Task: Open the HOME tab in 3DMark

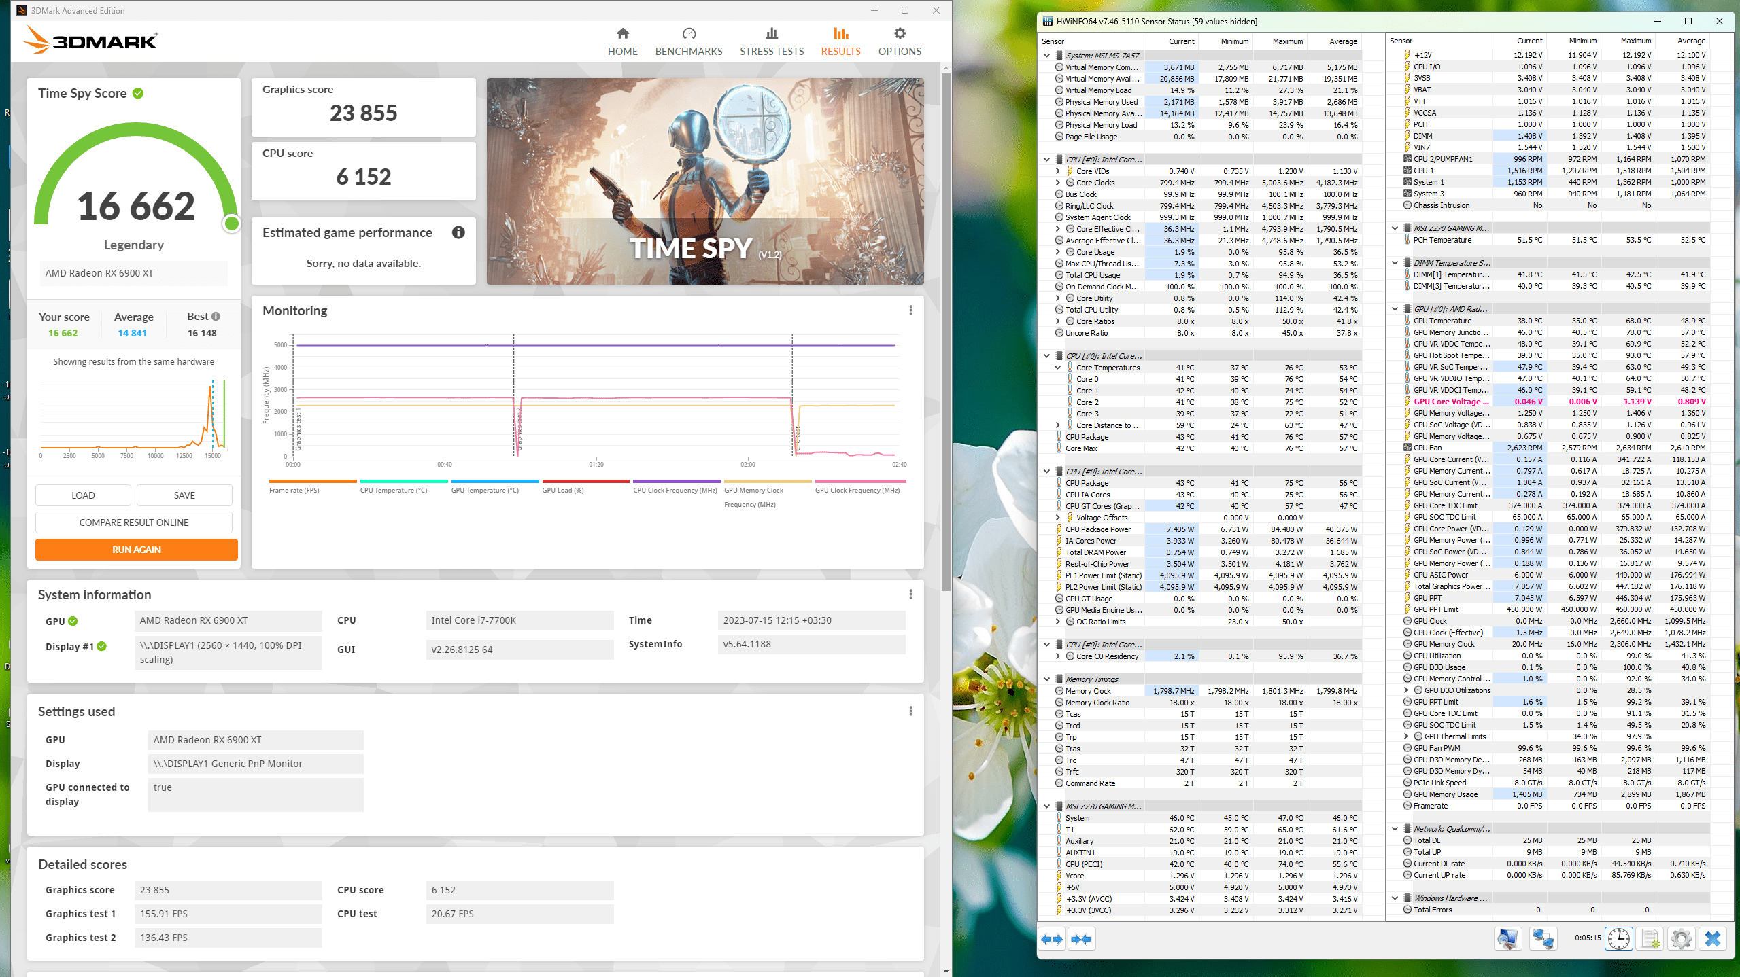Action: point(622,41)
